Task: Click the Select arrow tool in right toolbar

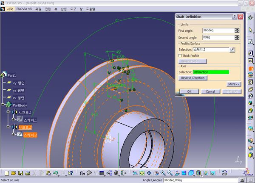Action: coord(250,30)
